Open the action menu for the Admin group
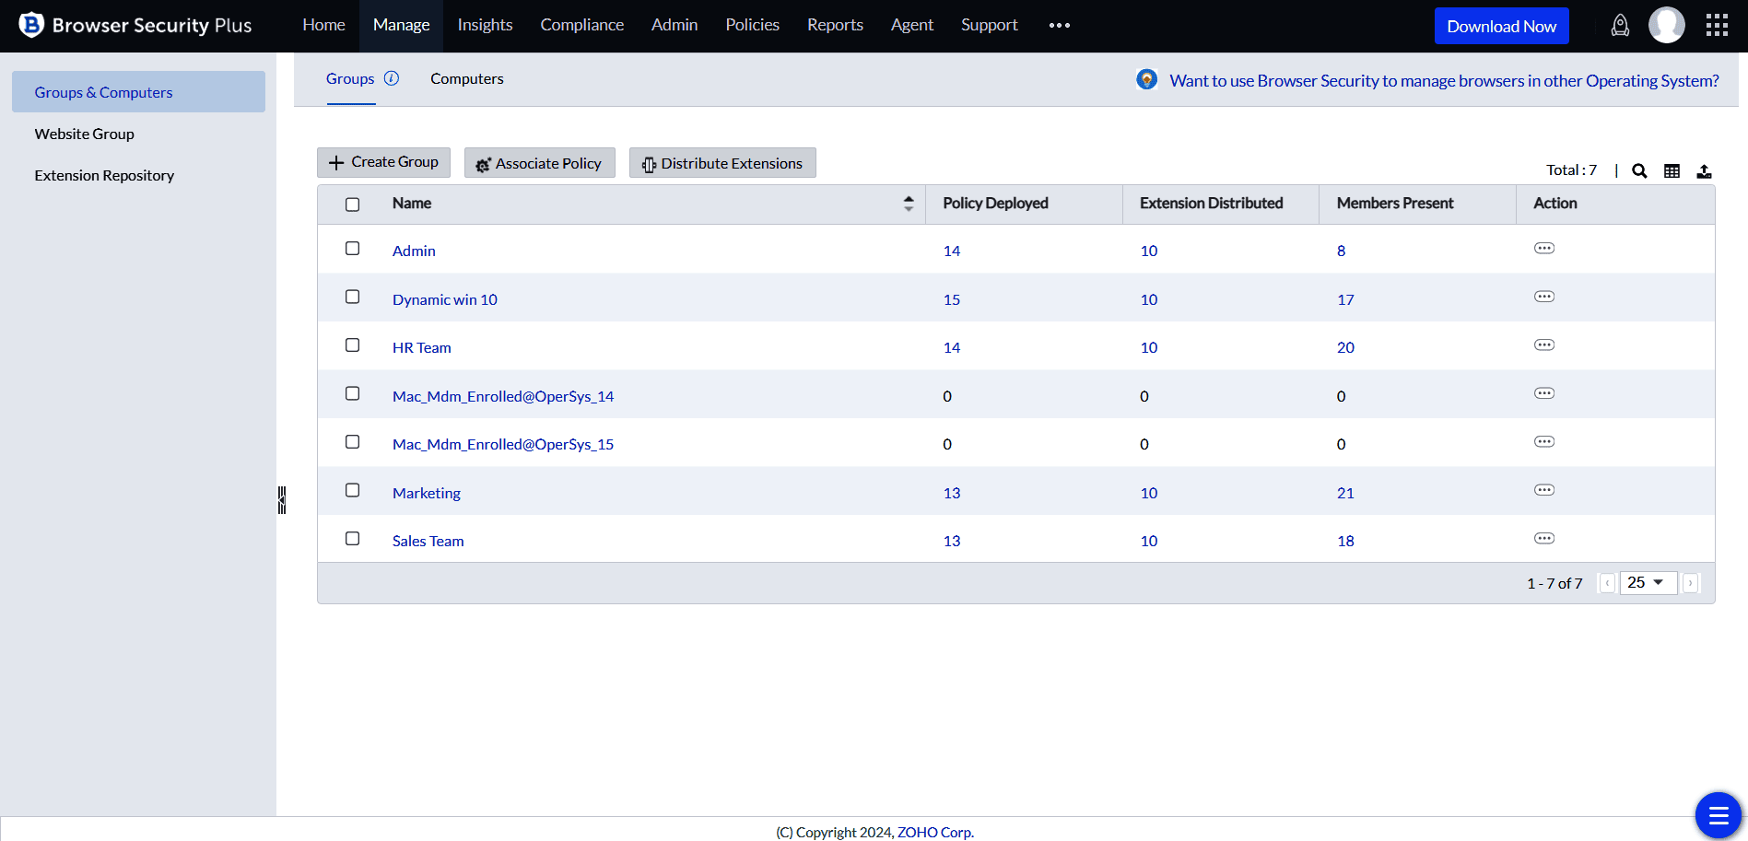This screenshot has width=1748, height=841. point(1544,249)
